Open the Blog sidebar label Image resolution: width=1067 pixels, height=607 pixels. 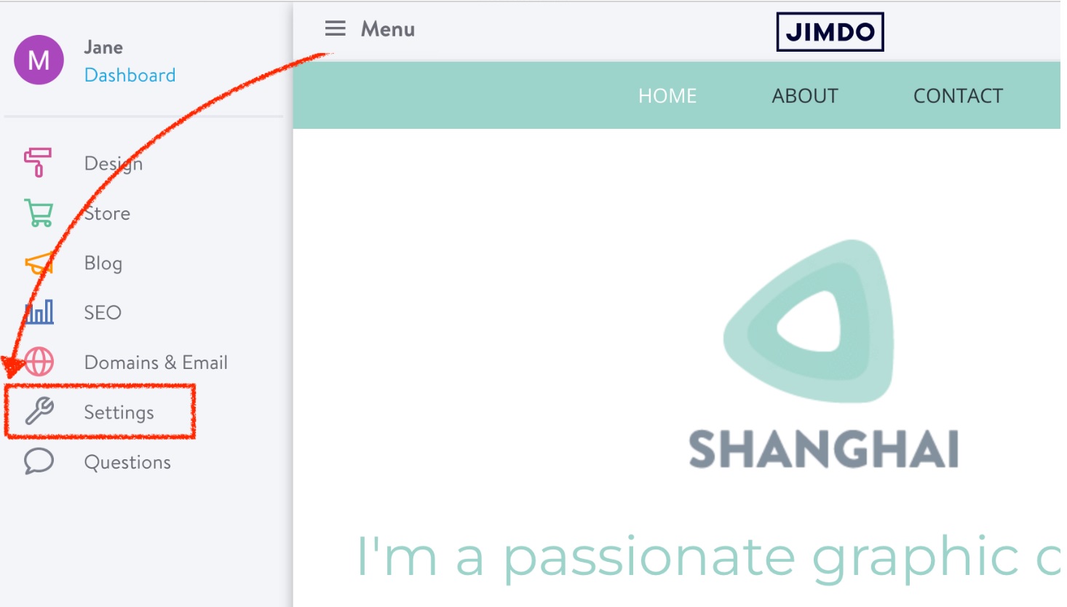103,263
